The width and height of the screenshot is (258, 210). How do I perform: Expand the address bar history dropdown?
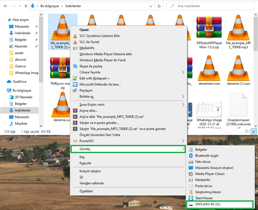pyautogui.click(x=151, y=6)
